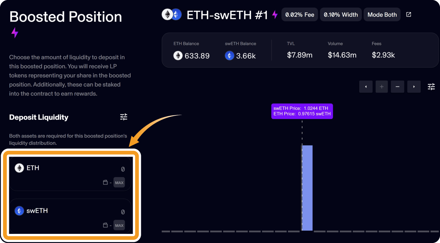Zoom in chart with plus button

tap(382, 87)
